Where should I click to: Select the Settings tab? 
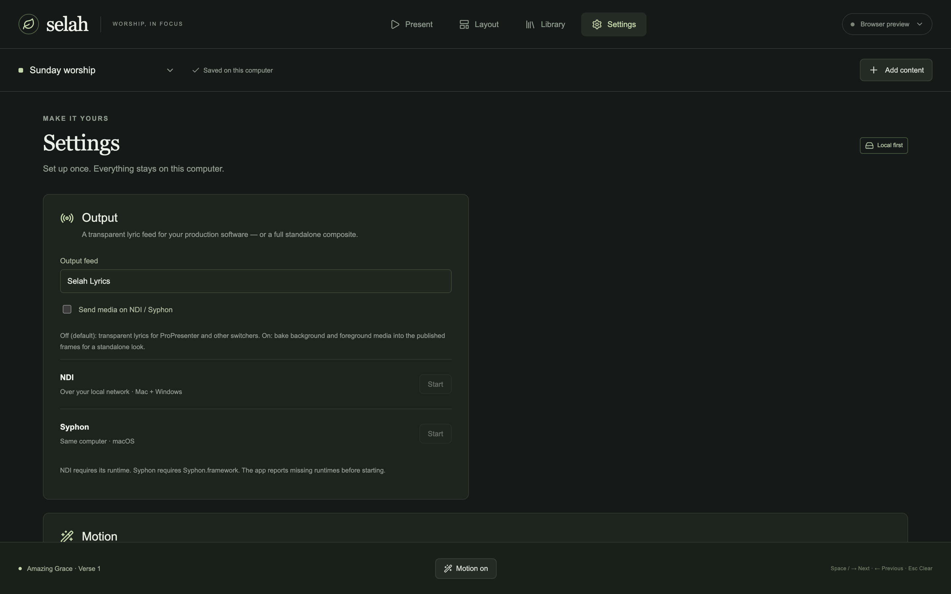[614, 24]
